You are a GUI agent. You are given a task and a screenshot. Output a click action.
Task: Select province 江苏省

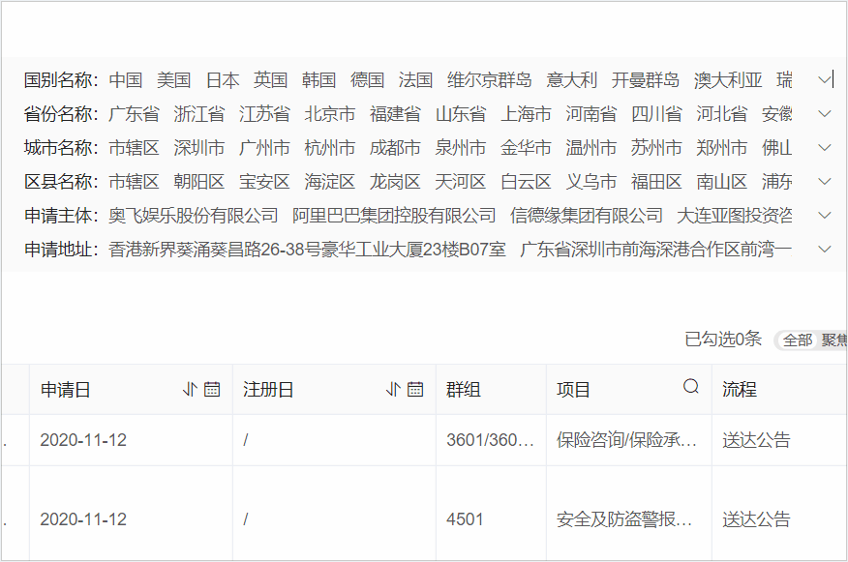tap(264, 114)
